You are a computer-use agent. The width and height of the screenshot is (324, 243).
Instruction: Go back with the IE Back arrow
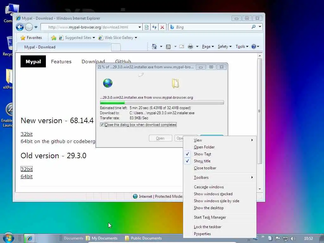coord(20,27)
